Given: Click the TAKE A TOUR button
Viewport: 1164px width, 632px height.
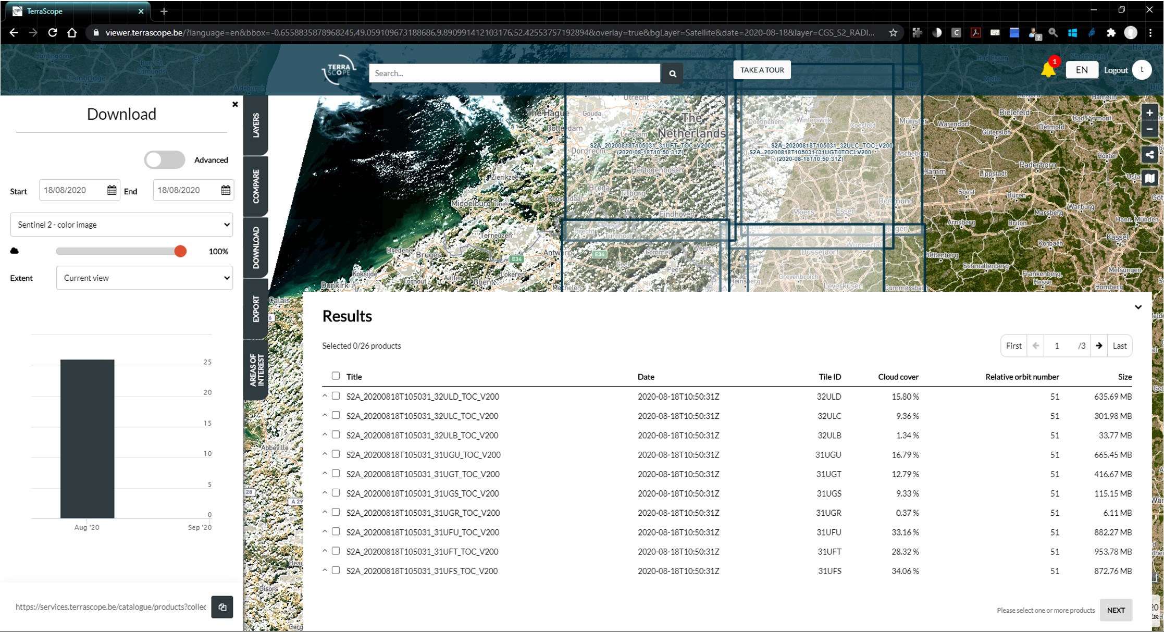Looking at the screenshot, I should point(761,69).
